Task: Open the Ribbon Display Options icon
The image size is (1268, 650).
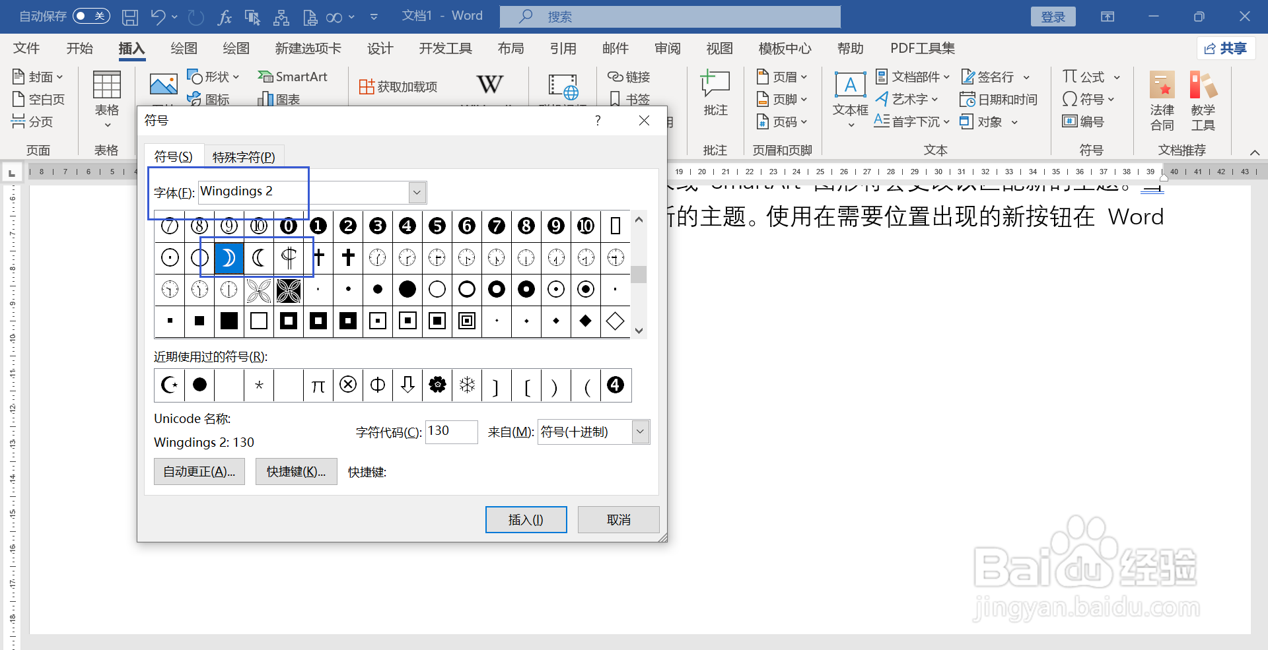Action: click(x=1108, y=16)
